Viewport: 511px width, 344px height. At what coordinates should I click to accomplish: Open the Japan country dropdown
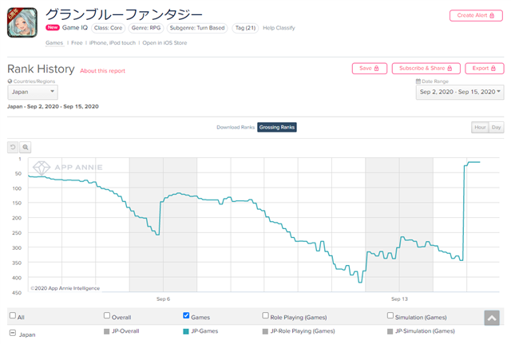pos(33,93)
